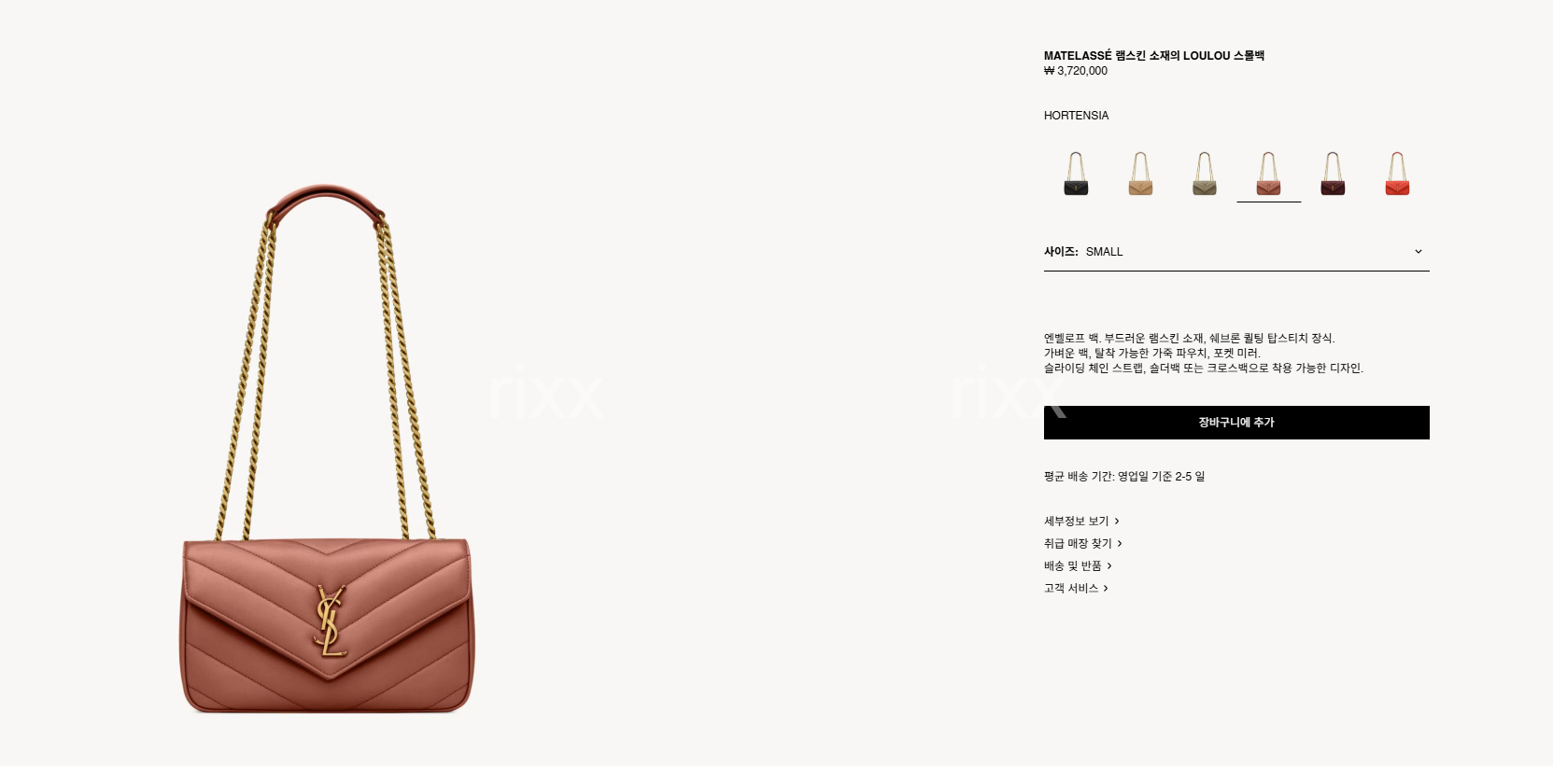Click the size dropdown chevron arrow

(1418, 252)
